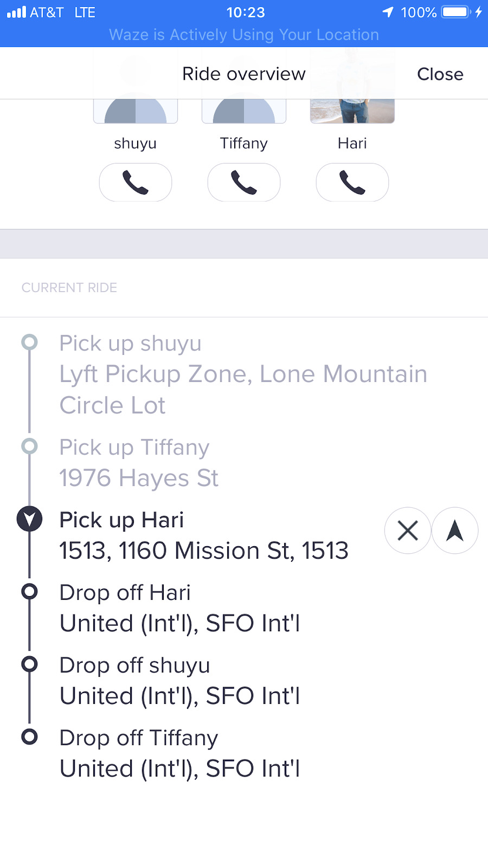Tap the 1513, 1160 Mission St address
488x867 pixels.
click(x=204, y=551)
